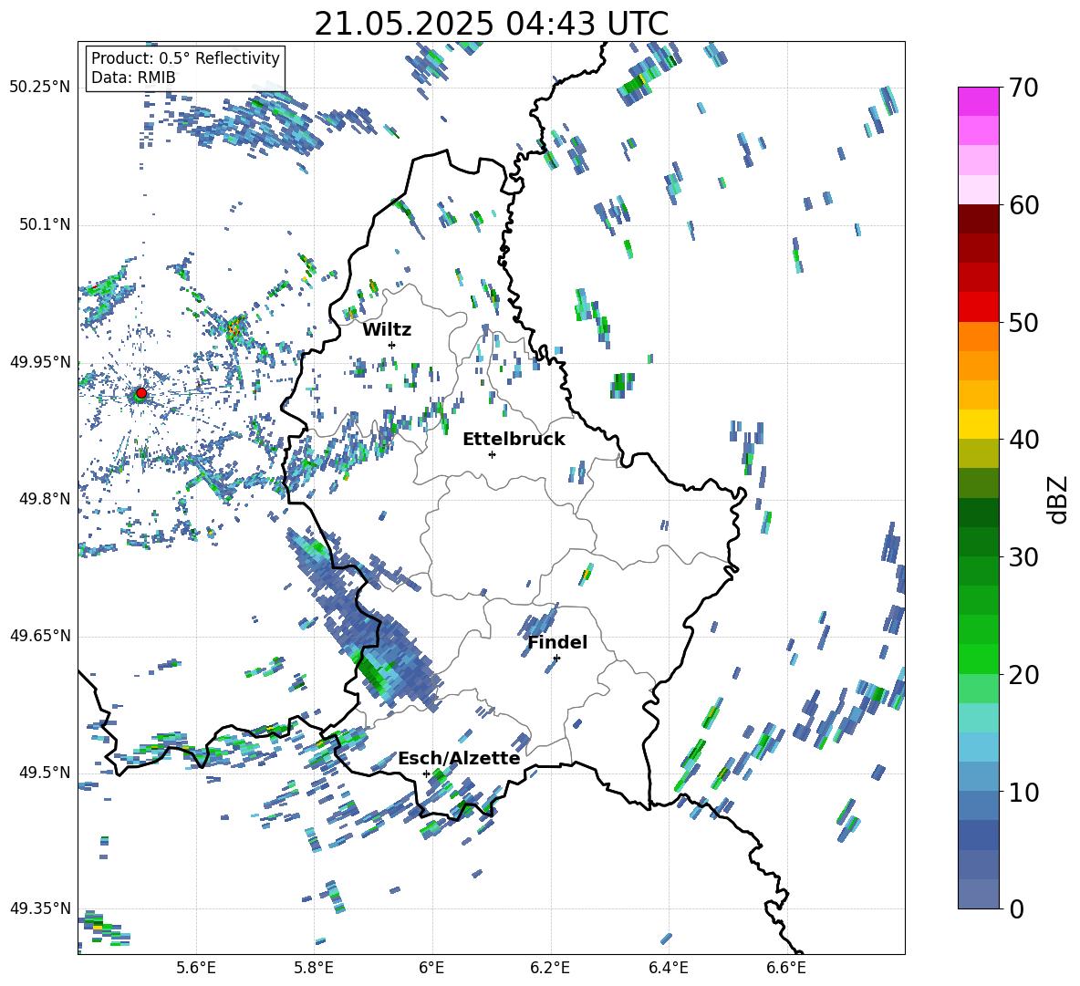Click the bright green swatch at 20 dBZ
1080x986 pixels.
[978, 659]
